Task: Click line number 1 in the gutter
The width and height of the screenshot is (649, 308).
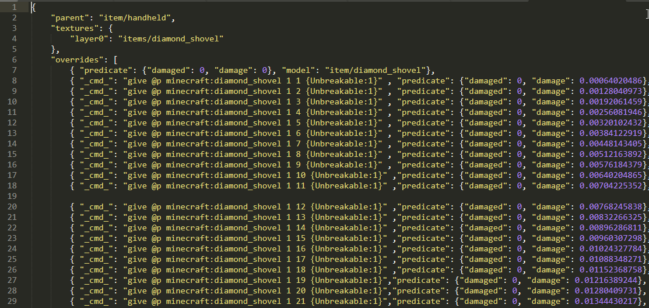Action: click(x=14, y=7)
